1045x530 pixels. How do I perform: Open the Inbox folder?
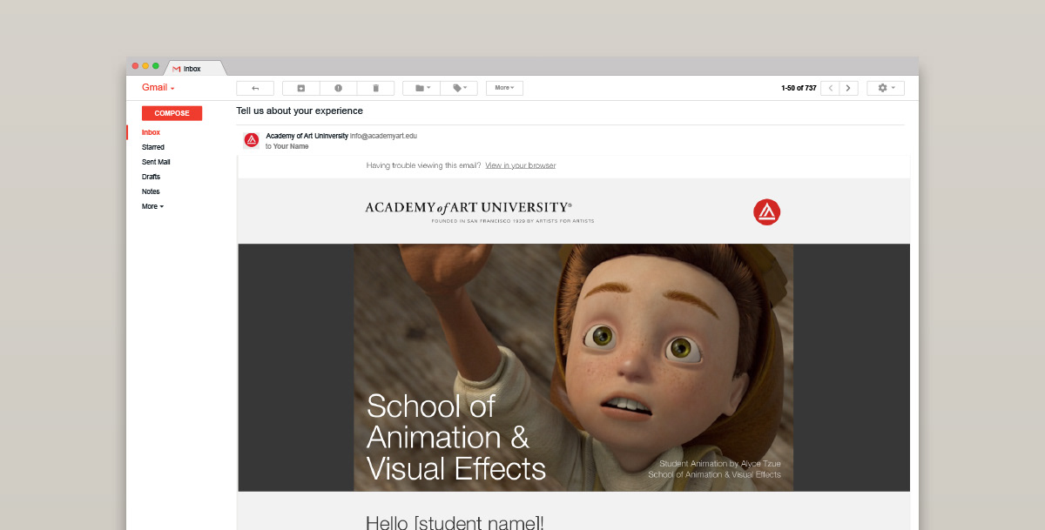[152, 132]
